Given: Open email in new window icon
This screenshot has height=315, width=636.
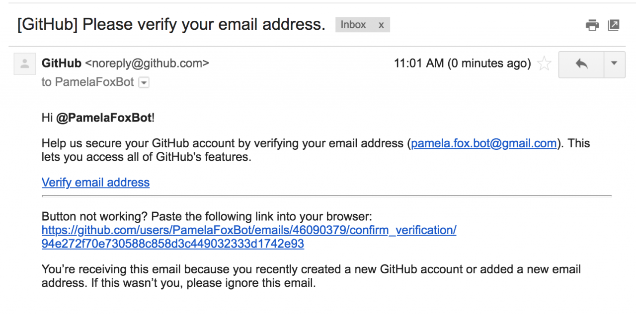Looking at the screenshot, I should 614,25.
